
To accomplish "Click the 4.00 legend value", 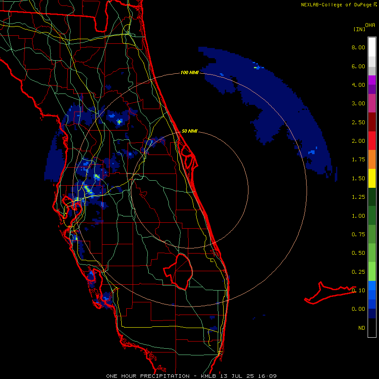I will (x=358, y=85).
